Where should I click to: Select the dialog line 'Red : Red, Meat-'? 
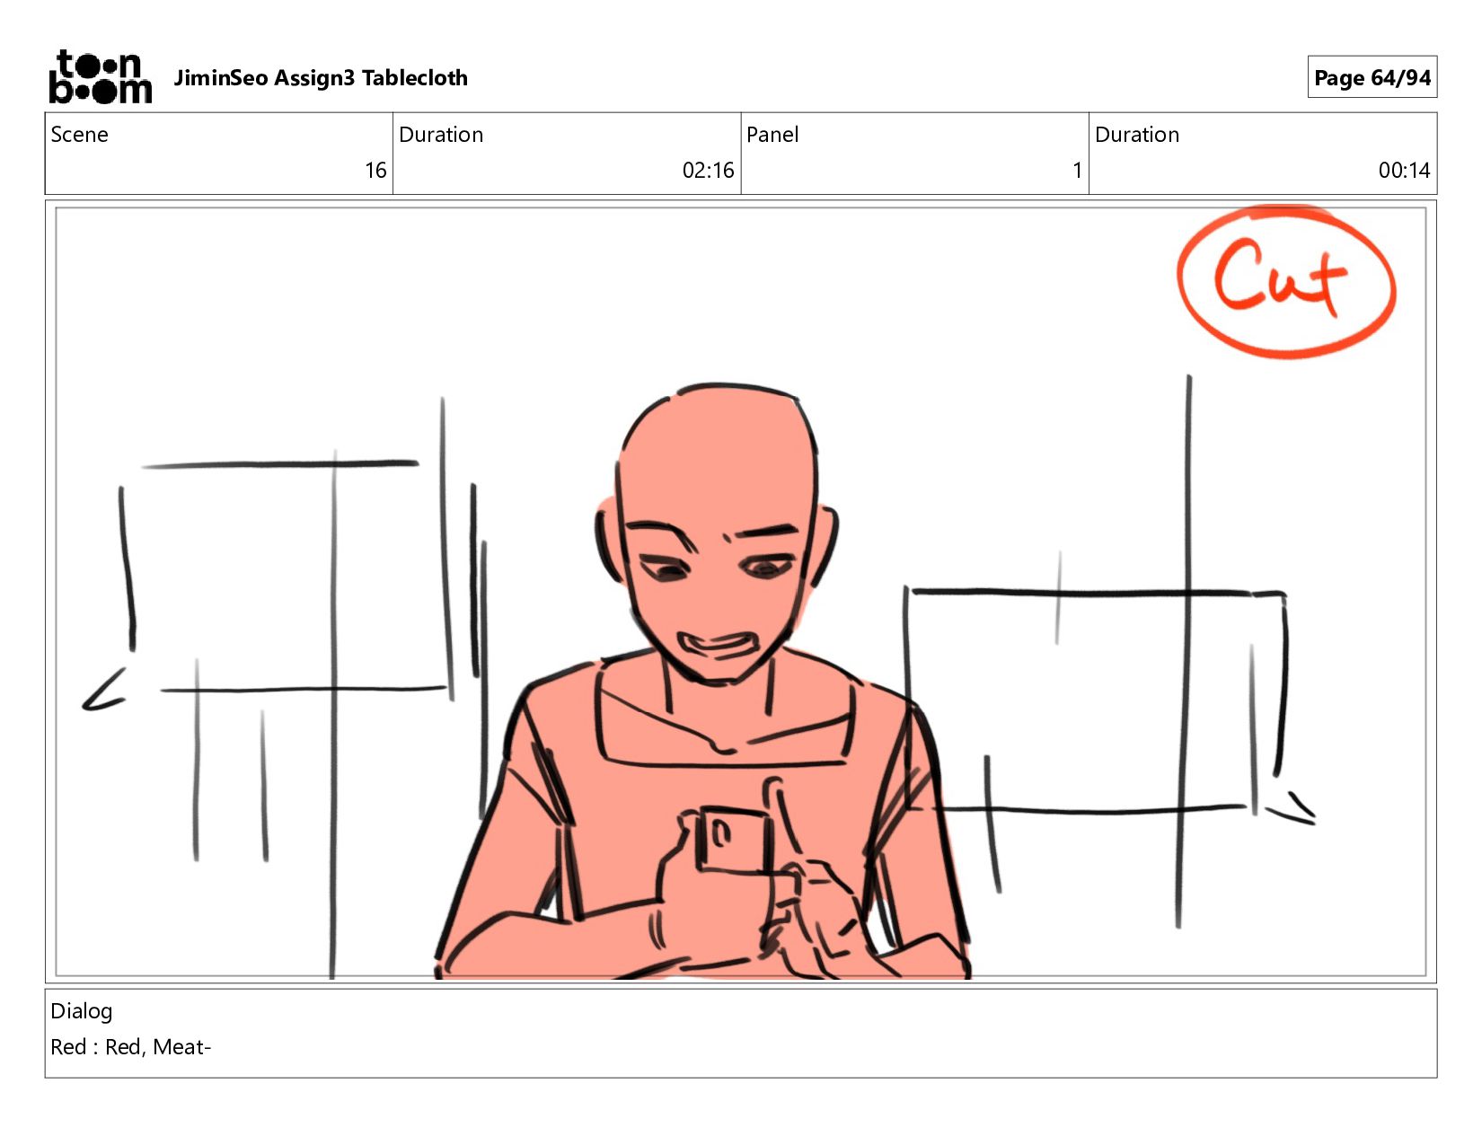click(131, 1047)
